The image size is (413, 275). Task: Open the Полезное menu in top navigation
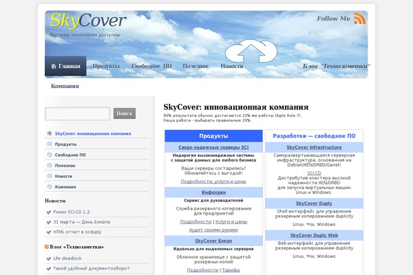tap(195, 66)
